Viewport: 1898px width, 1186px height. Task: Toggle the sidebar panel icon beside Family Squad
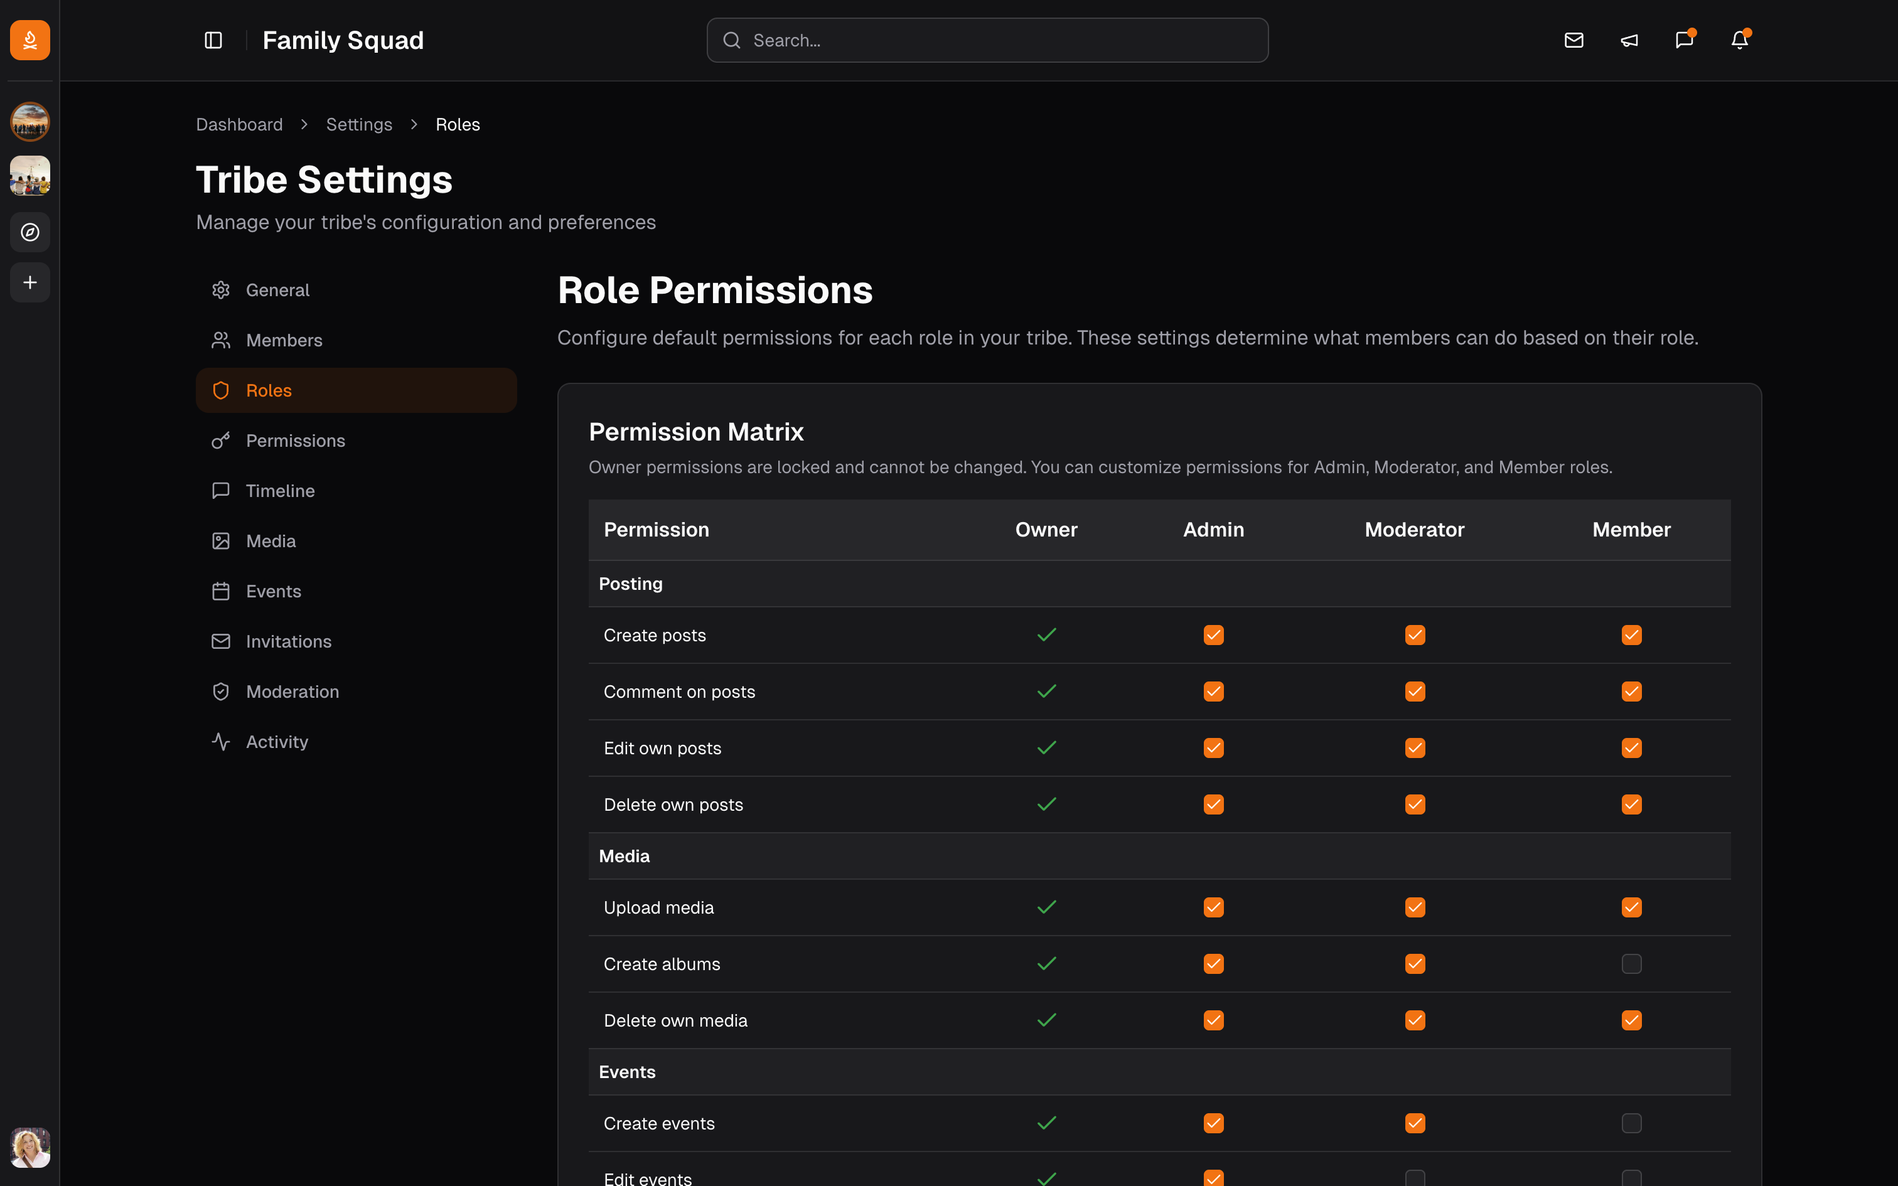click(x=213, y=40)
